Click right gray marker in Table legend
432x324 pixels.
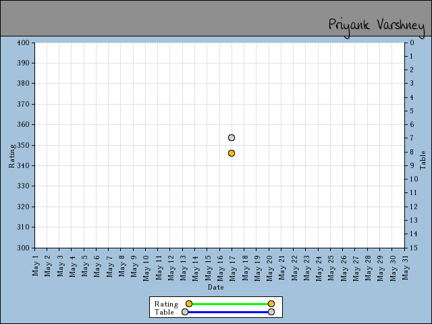tap(271, 312)
